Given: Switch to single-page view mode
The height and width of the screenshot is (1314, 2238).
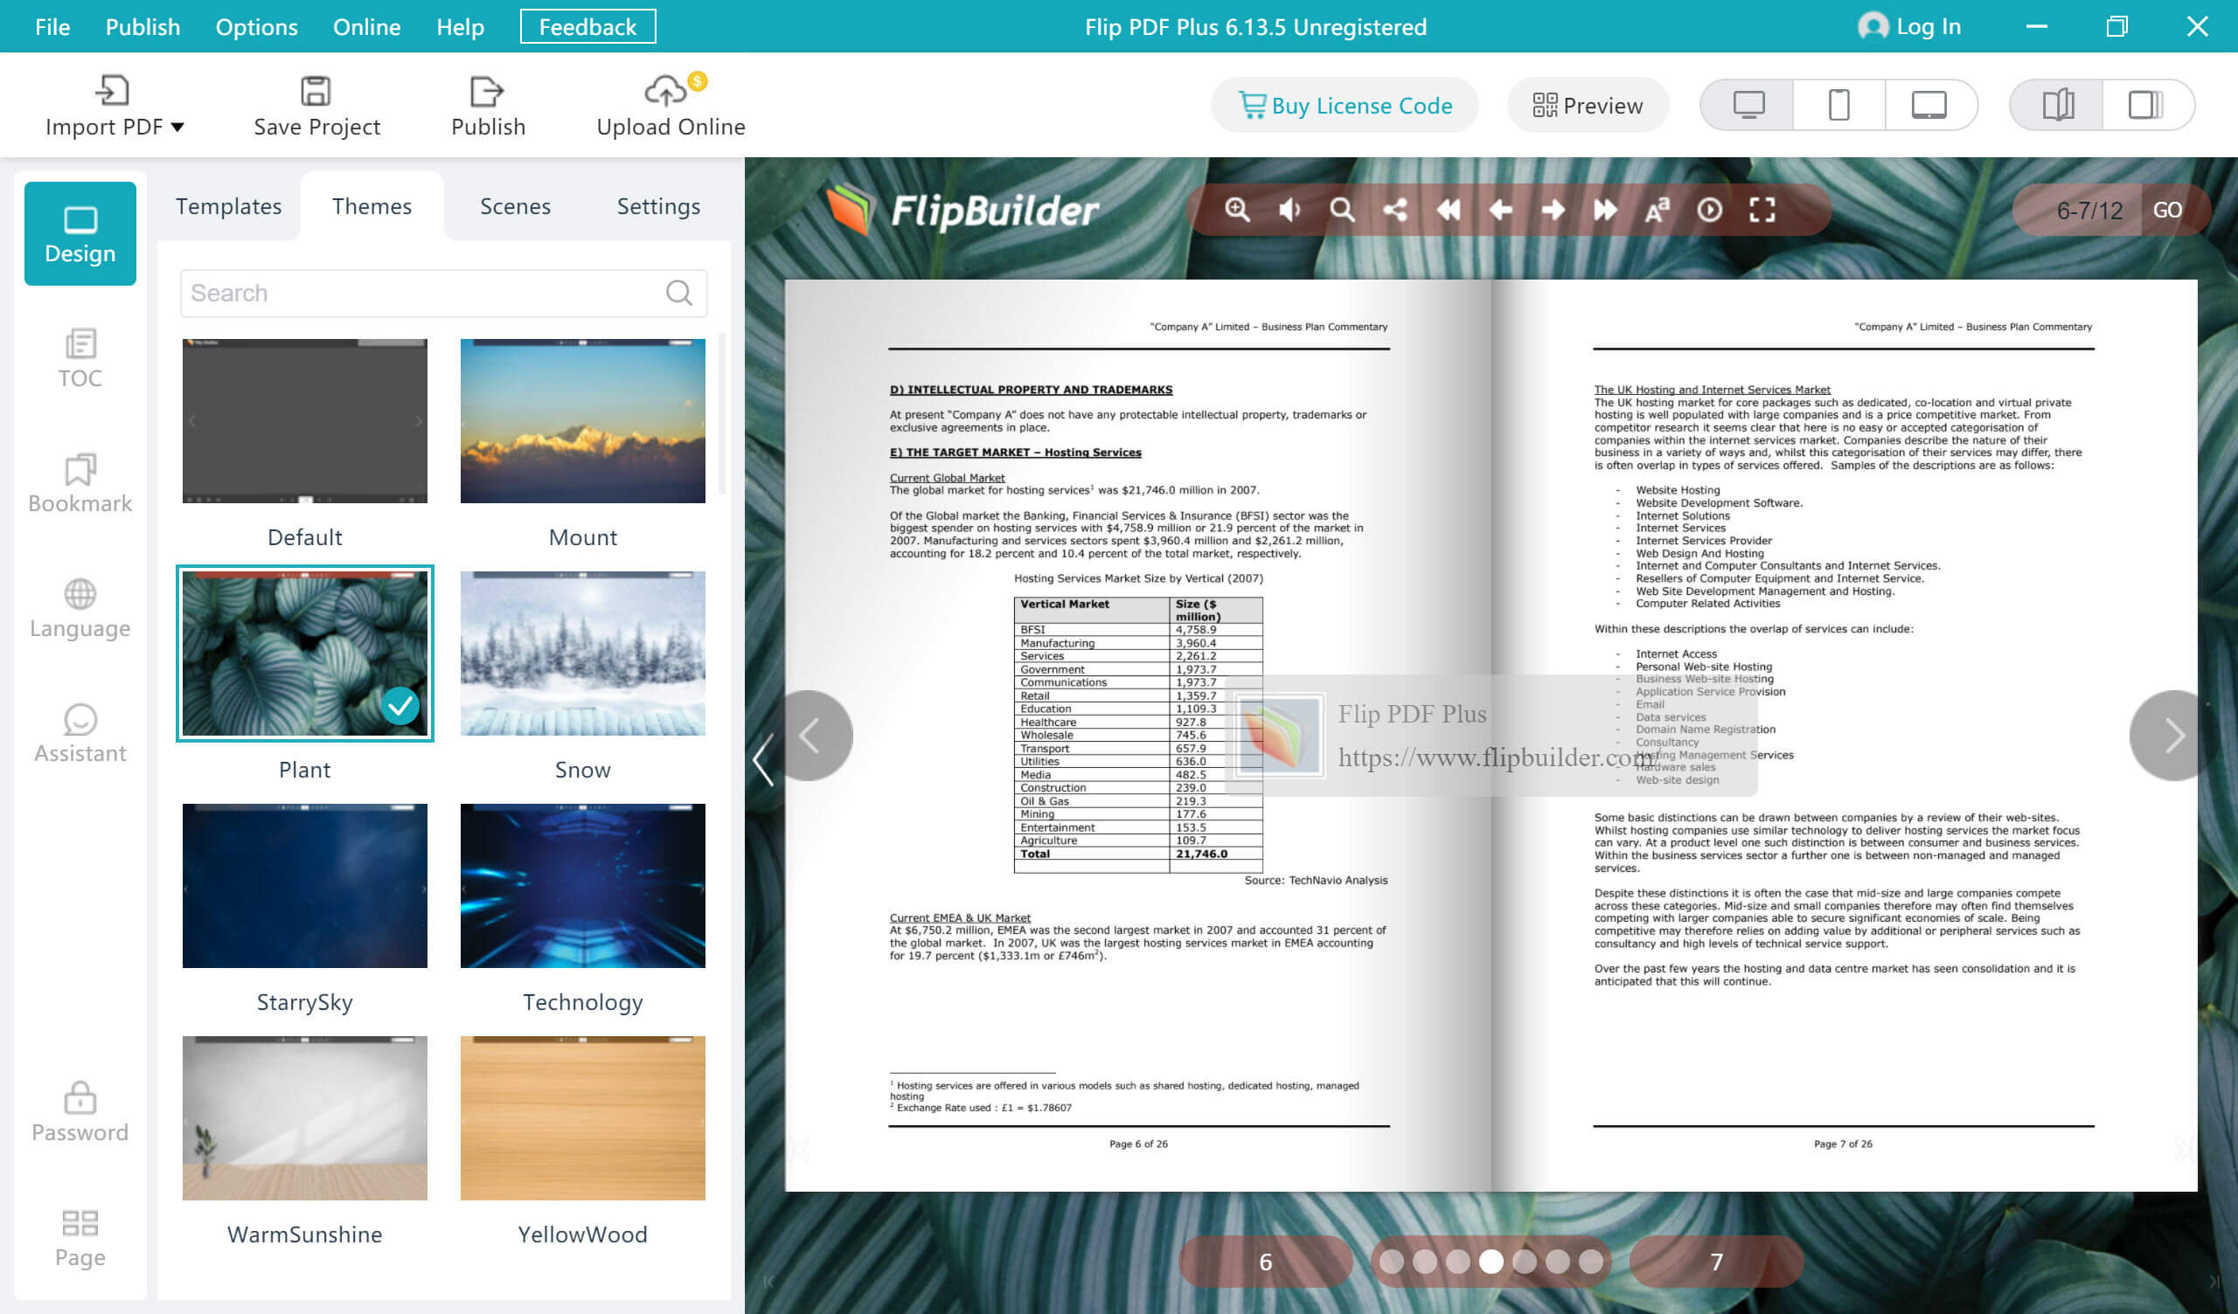Looking at the screenshot, I should tap(2148, 105).
